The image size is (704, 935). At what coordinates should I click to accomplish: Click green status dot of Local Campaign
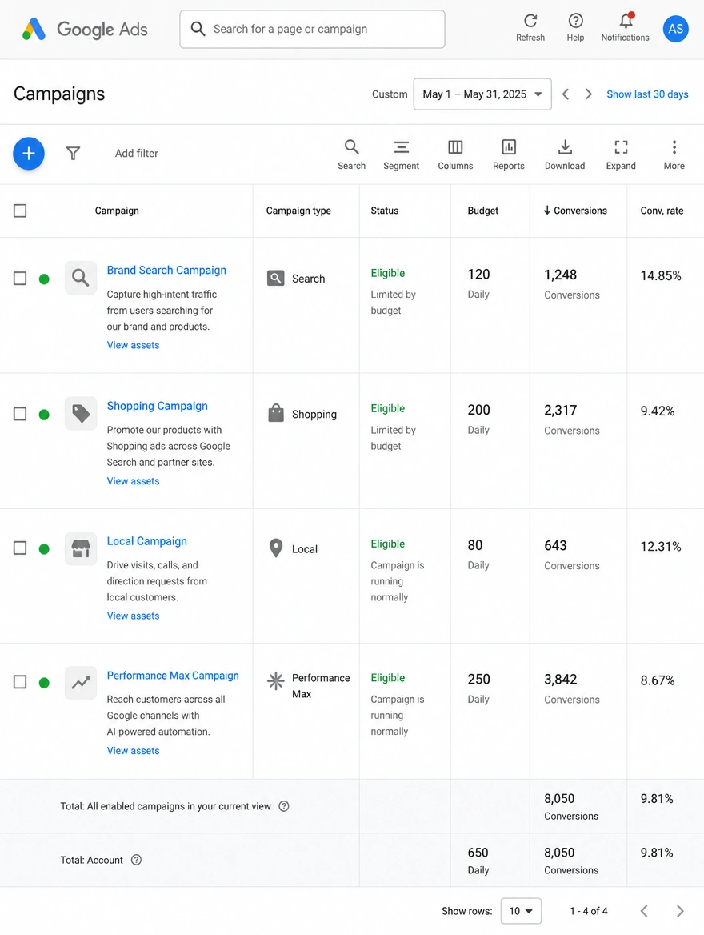point(44,548)
